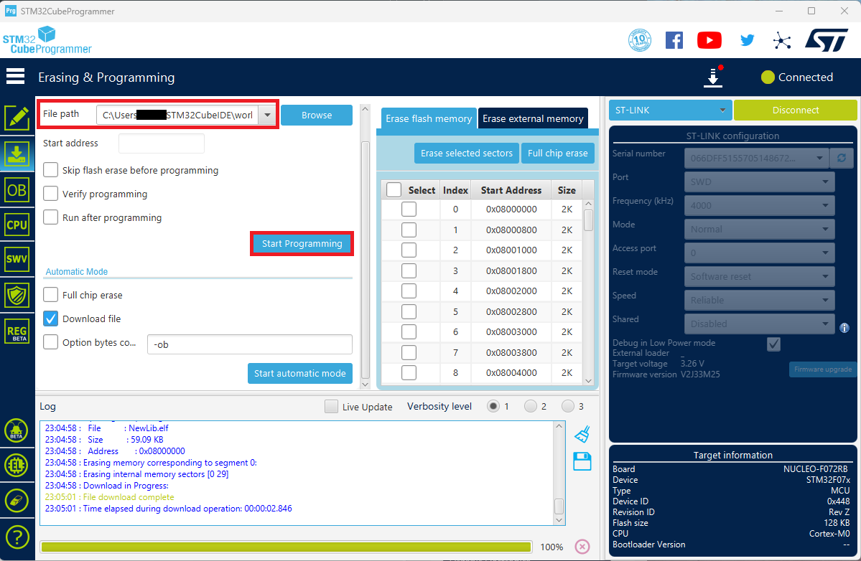Toggle the Option bytes command checkbox

tap(50, 341)
